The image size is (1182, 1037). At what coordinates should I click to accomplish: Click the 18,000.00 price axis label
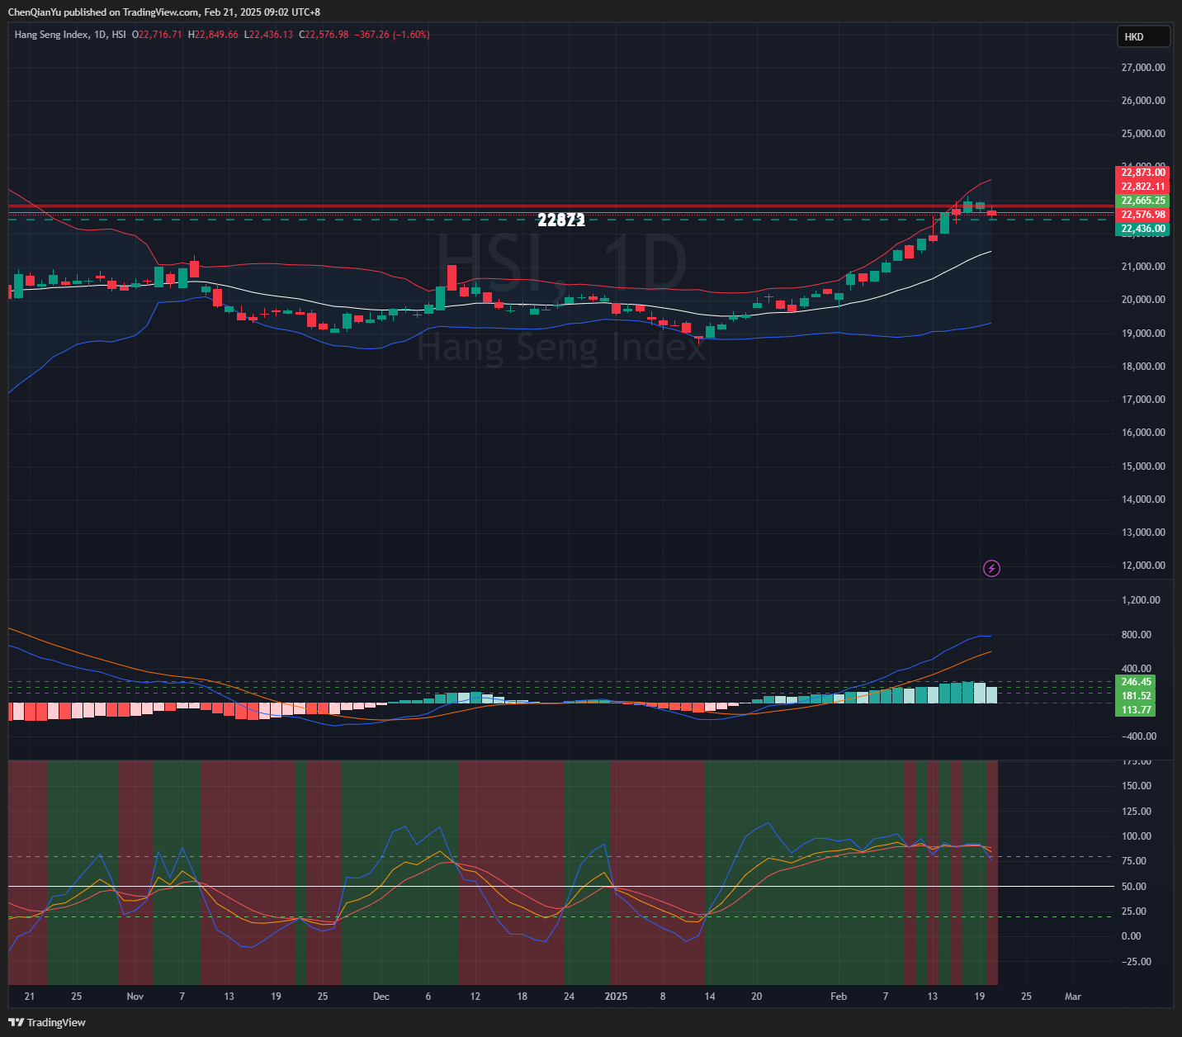pos(1143,367)
